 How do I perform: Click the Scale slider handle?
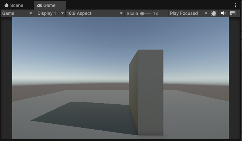142,14
